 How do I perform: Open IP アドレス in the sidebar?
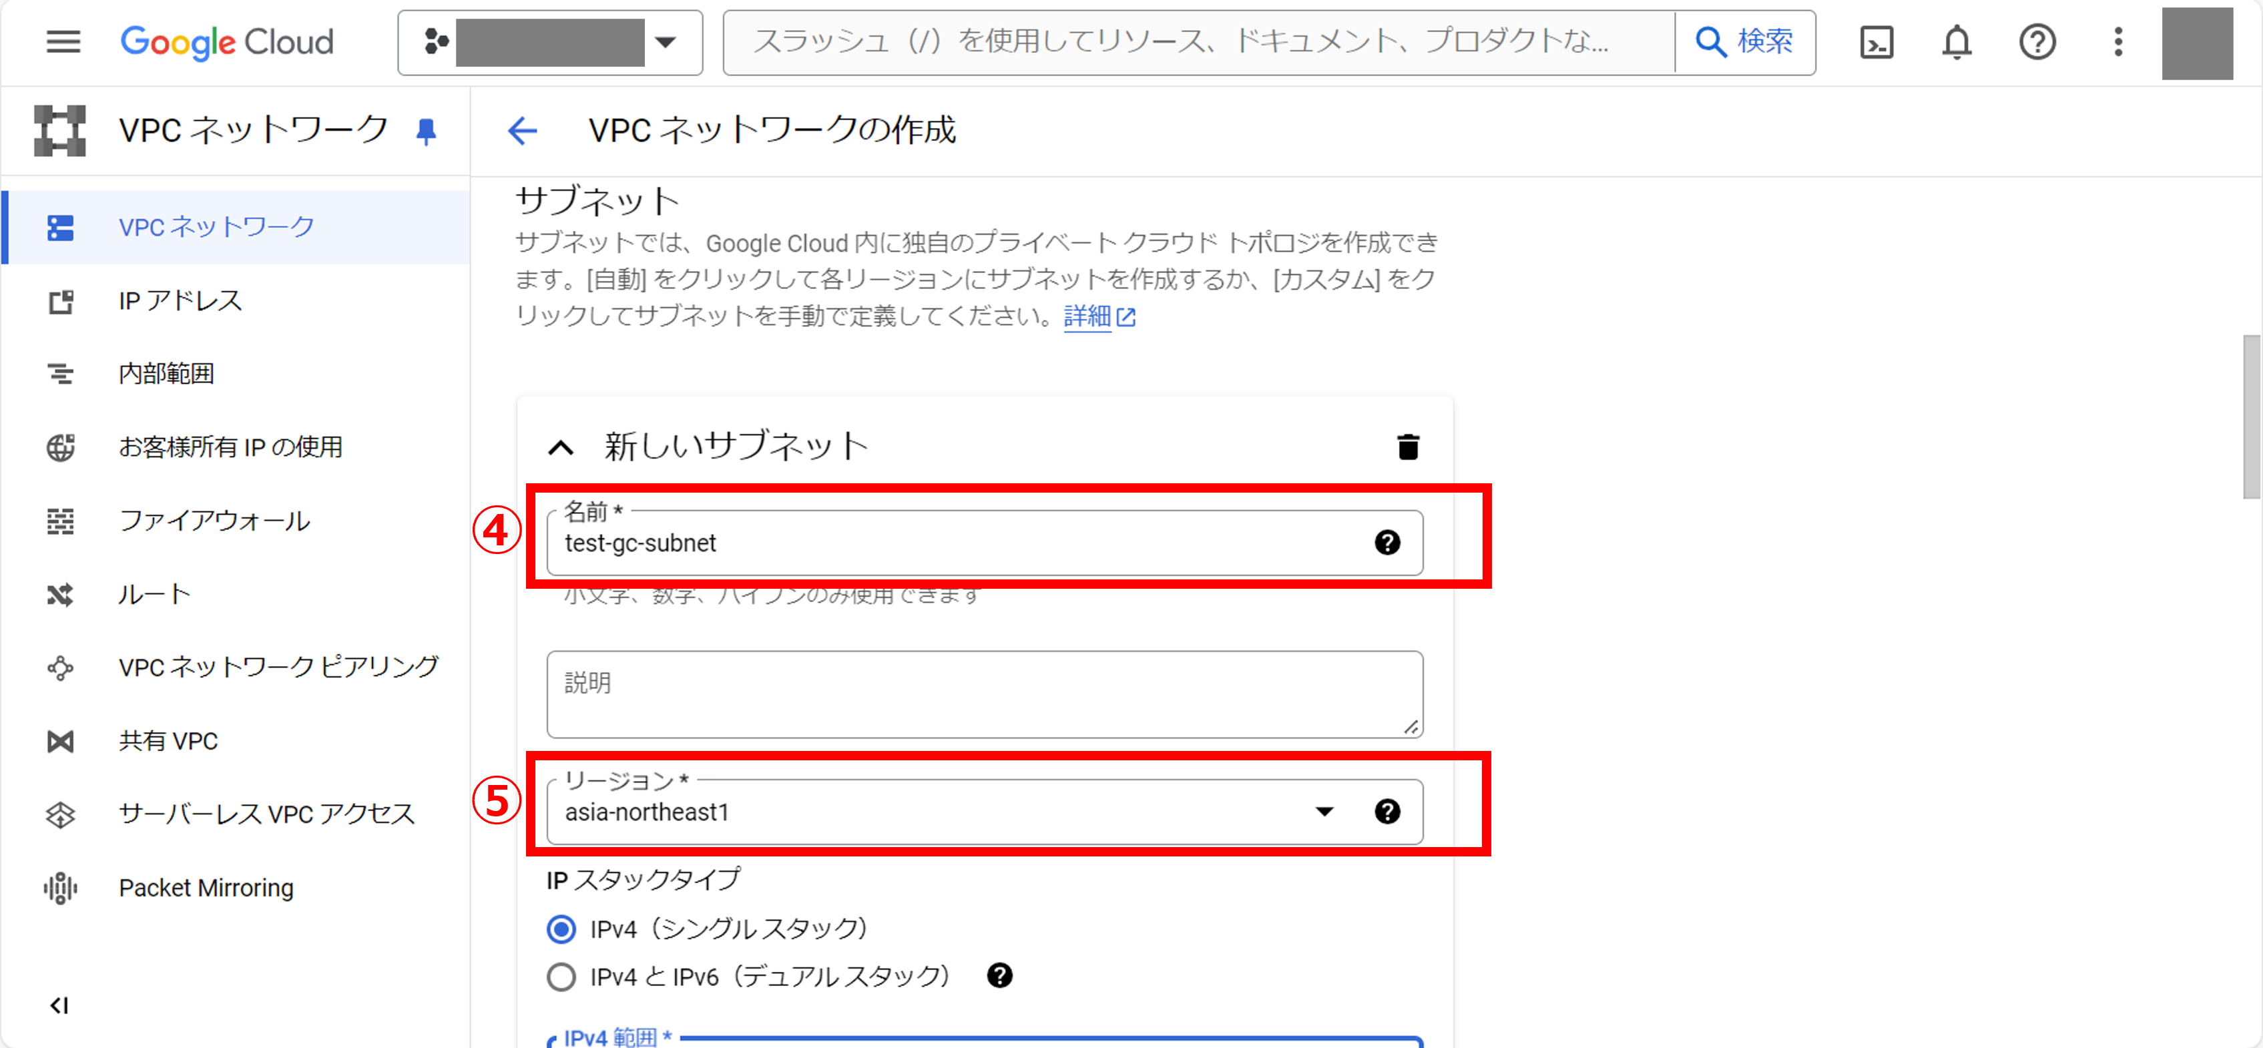[180, 301]
